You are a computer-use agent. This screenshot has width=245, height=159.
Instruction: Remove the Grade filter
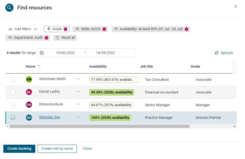coord(65,29)
